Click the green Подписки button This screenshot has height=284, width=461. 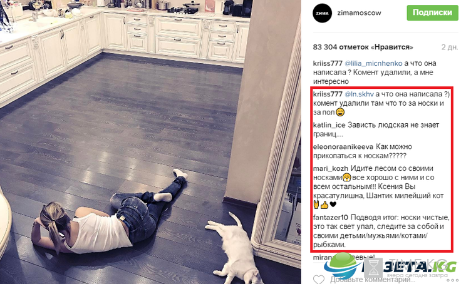click(432, 13)
